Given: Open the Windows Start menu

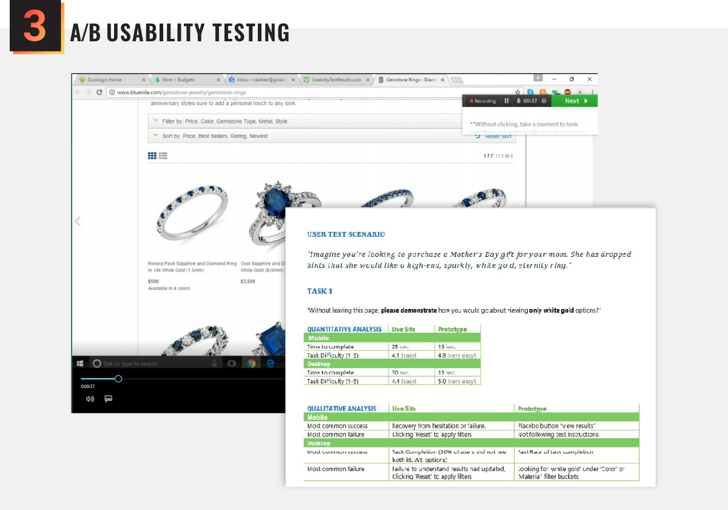Looking at the screenshot, I should click(79, 364).
